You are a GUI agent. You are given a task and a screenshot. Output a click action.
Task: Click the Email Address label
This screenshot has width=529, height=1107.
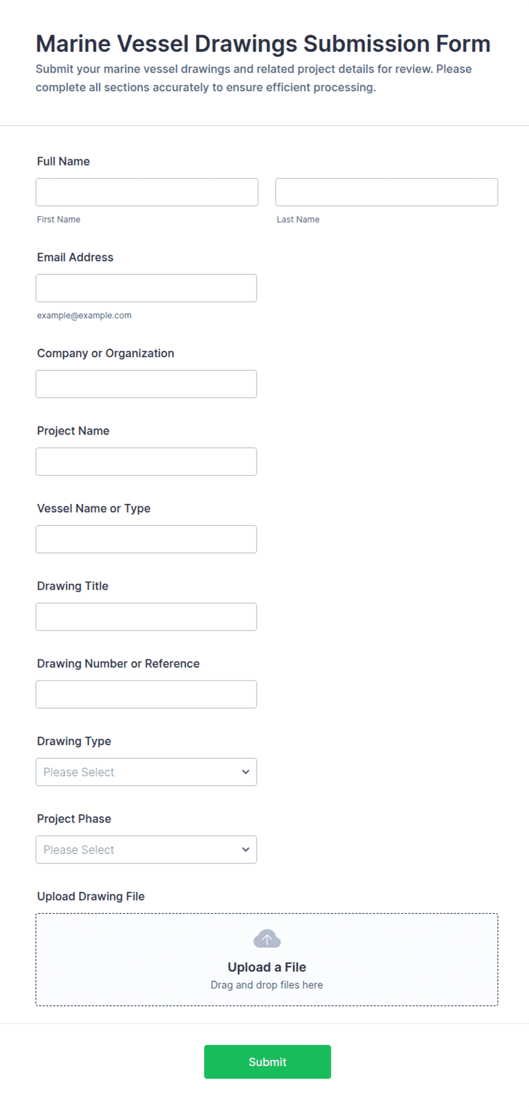[x=75, y=257]
